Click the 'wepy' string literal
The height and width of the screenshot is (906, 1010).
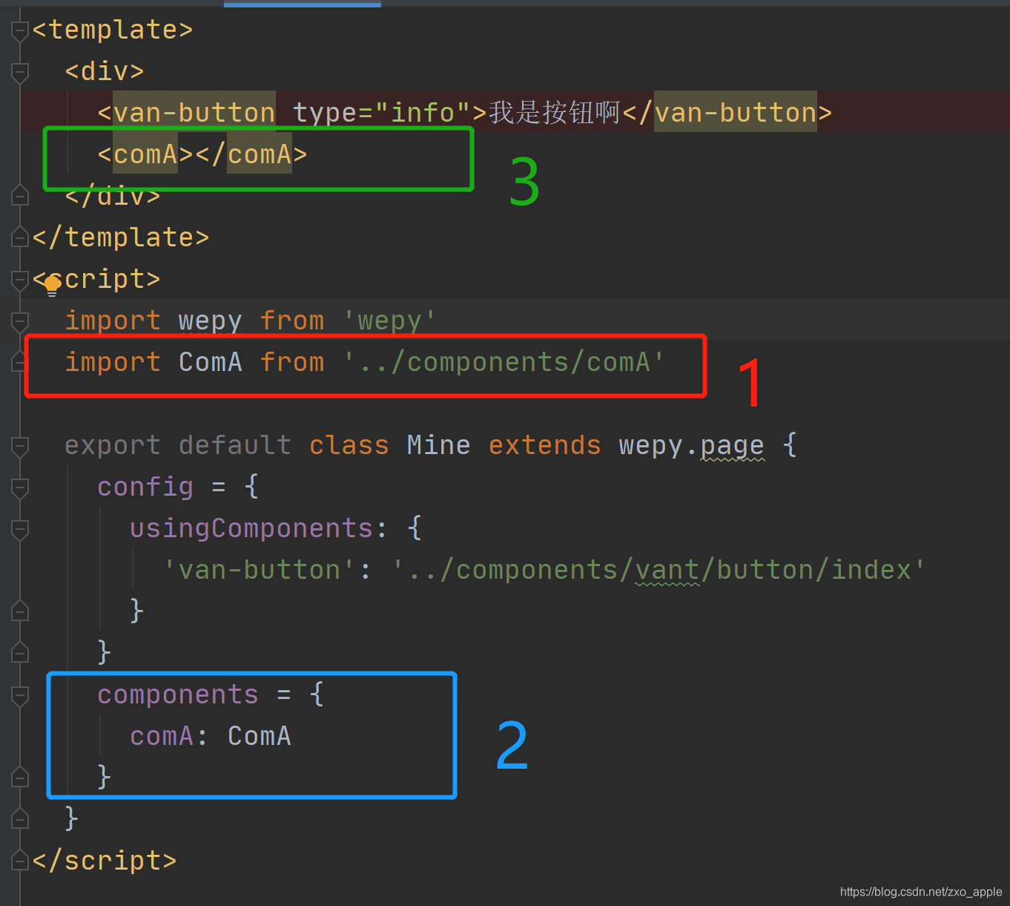click(389, 321)
